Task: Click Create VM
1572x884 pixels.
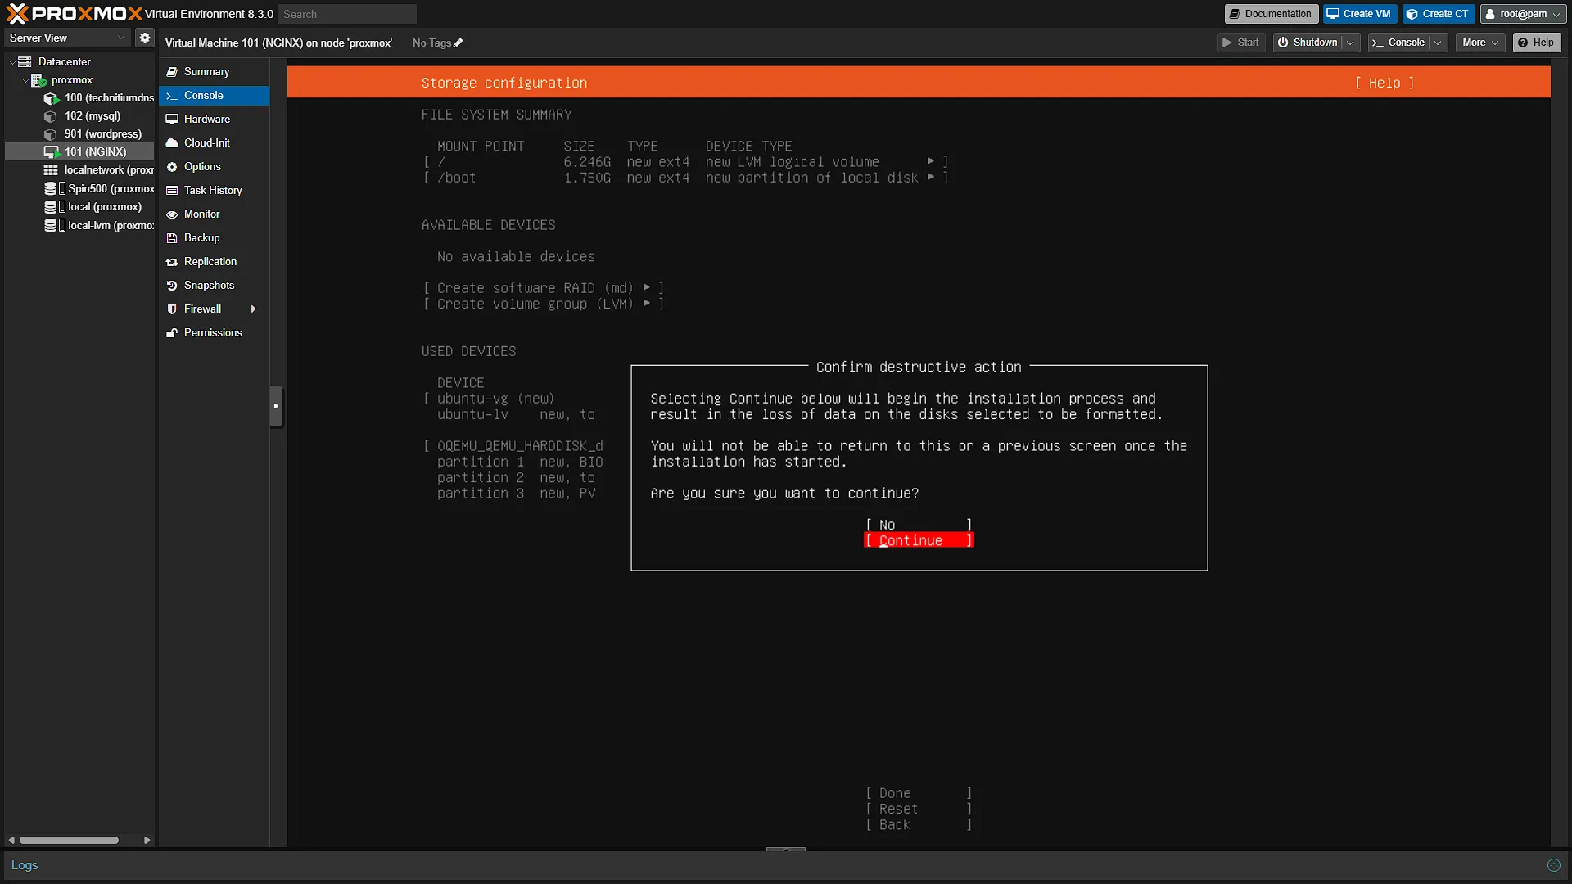Action: [x=1359, y=14]
